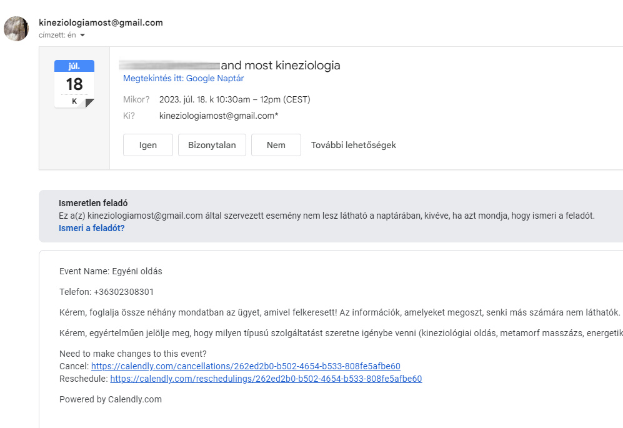This screenshot has width=623, height=428.
Task: Click the sender's profile avatar
Action: coord(16,29)
